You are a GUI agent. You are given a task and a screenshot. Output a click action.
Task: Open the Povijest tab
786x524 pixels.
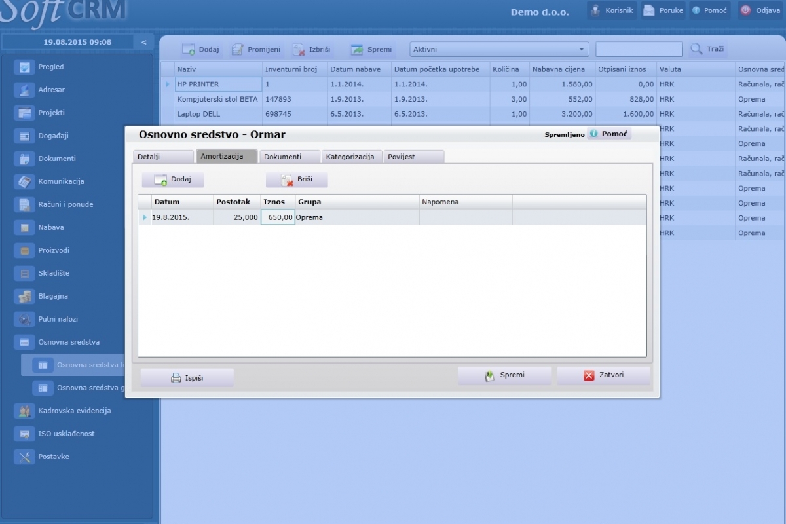click(x=413, y=157)
